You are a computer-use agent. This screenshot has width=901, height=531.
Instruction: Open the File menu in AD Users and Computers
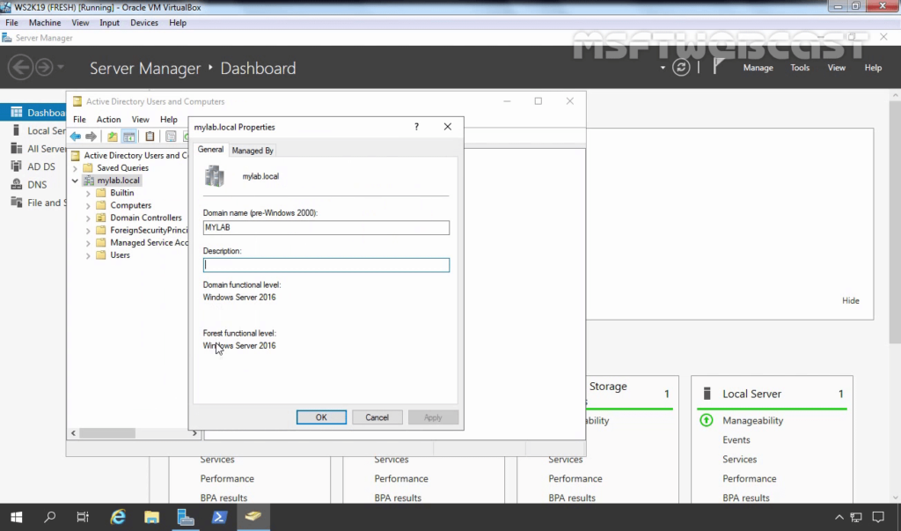tap(79, 119)
